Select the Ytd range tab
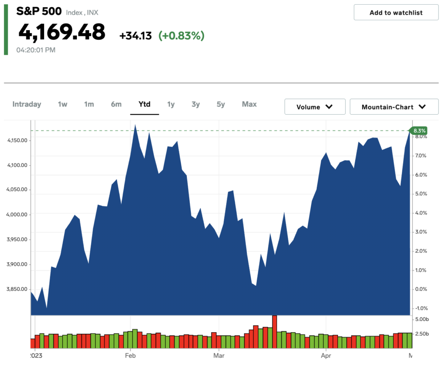 tap(144, 104)
